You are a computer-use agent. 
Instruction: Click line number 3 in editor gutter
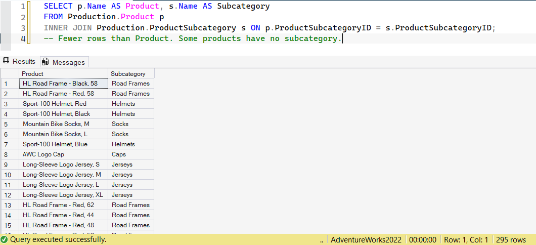click(x=23, y=28)
